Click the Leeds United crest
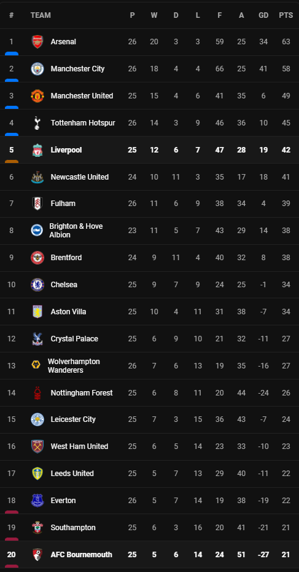 pyautogui.click(x=37, y=474)
